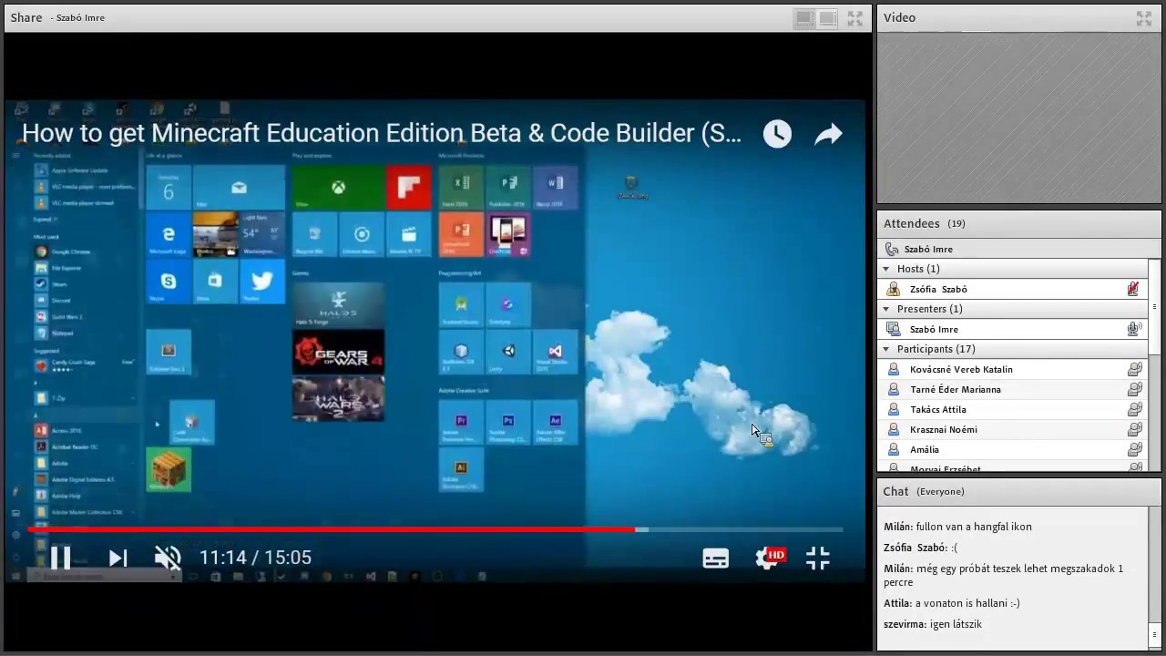Toggle video subtitles captions

pos(716,559)
